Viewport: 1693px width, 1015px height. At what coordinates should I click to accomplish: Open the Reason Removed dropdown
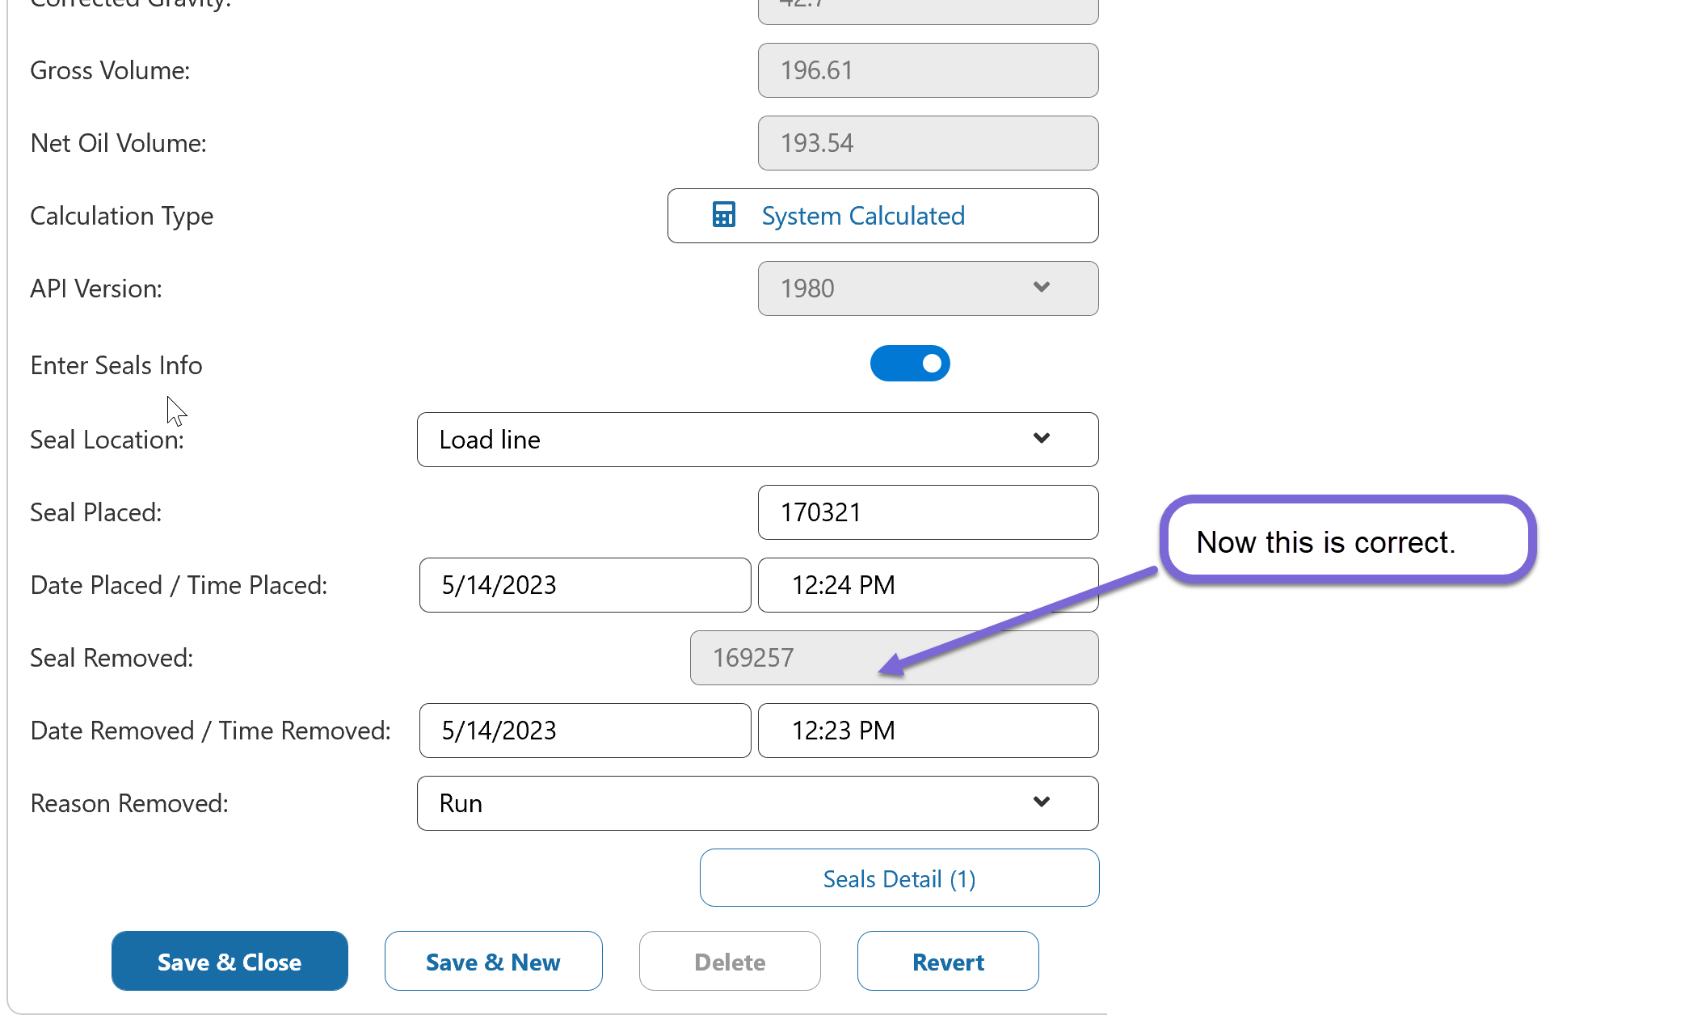pos(757,803)
